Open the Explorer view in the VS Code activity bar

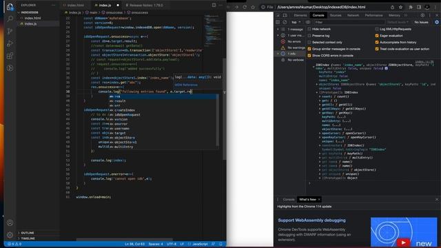(x=10, y=7)
